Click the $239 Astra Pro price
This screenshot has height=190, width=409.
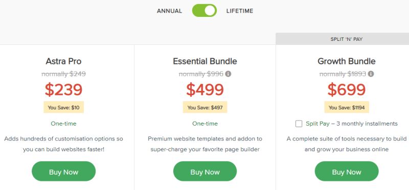(63, 90)
